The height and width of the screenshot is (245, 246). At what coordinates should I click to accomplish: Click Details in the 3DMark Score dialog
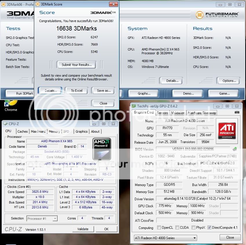[51, 91]
